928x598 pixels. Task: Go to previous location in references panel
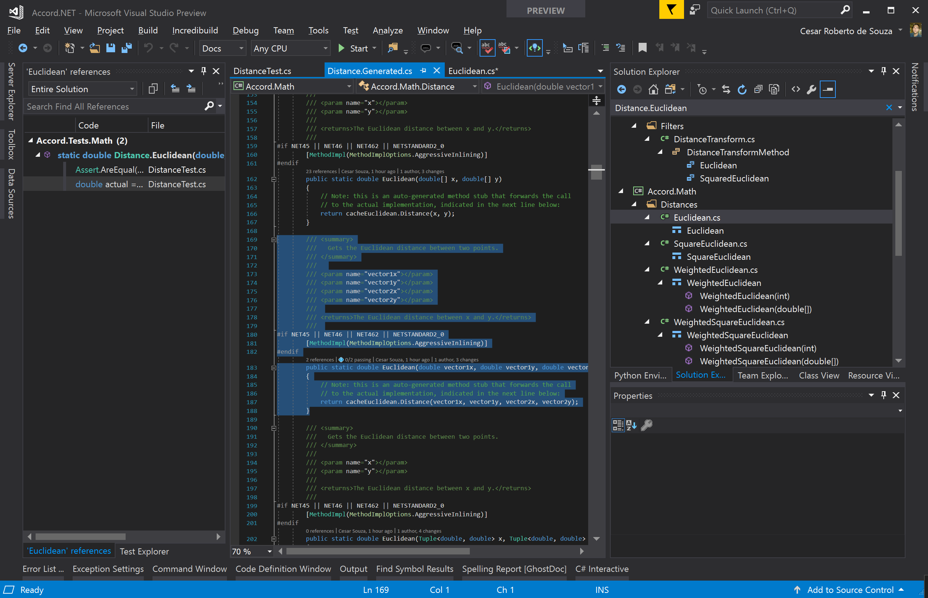175,89
